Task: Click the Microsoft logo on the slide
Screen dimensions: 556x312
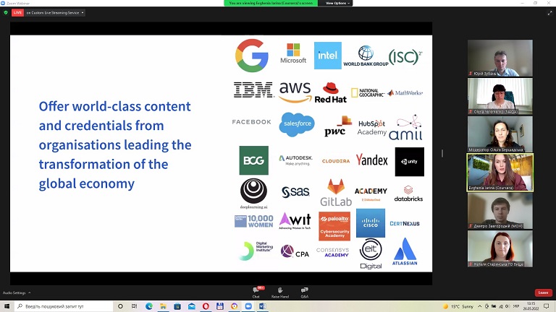Action: point(293,53)
